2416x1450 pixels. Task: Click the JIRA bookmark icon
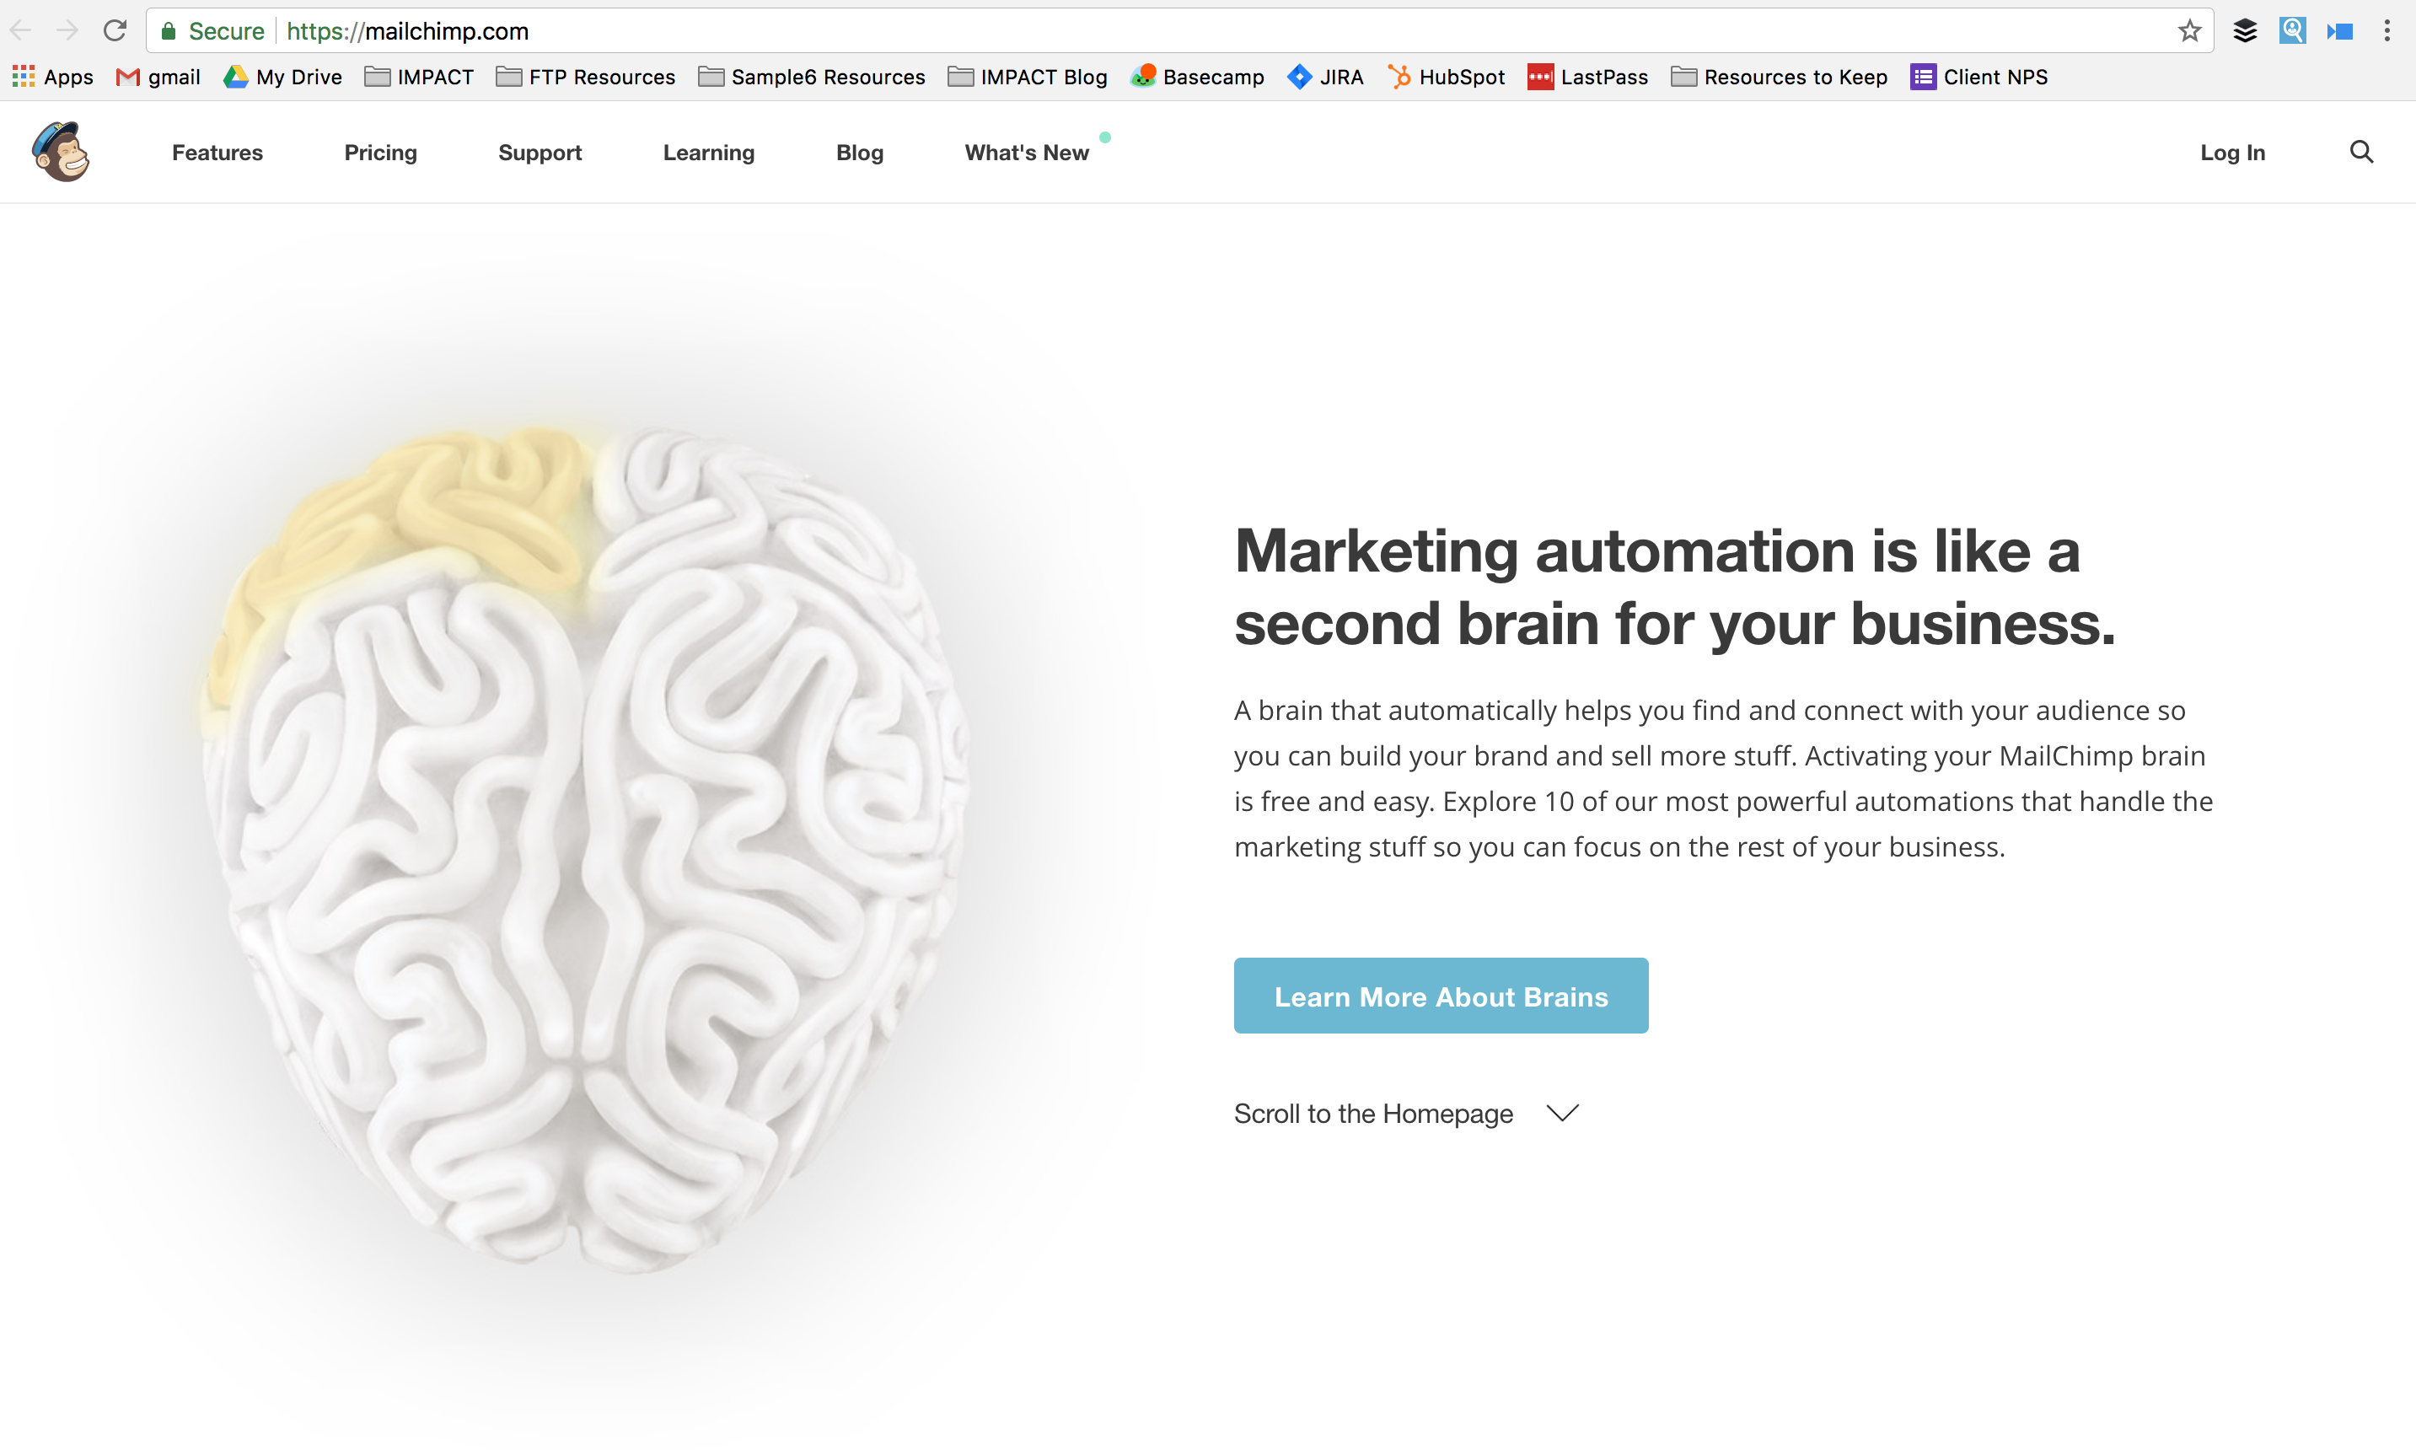pos(1299,76)
